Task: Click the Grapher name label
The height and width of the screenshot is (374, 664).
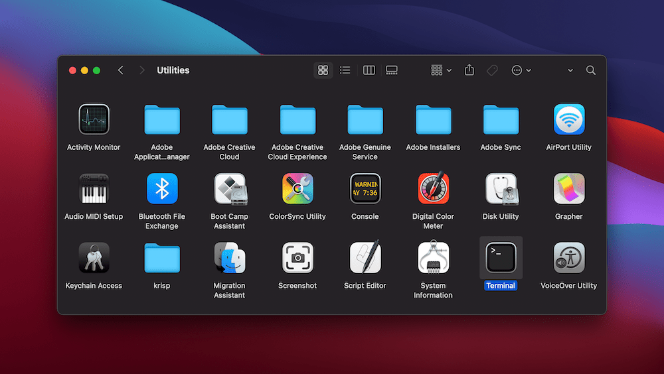Action: click(x=569, y=216)
